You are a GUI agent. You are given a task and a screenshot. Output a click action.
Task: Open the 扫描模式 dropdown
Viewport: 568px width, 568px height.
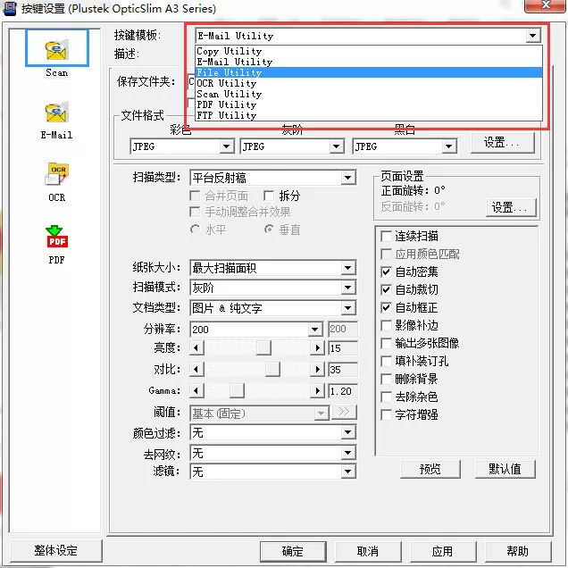tap(347, 288)
